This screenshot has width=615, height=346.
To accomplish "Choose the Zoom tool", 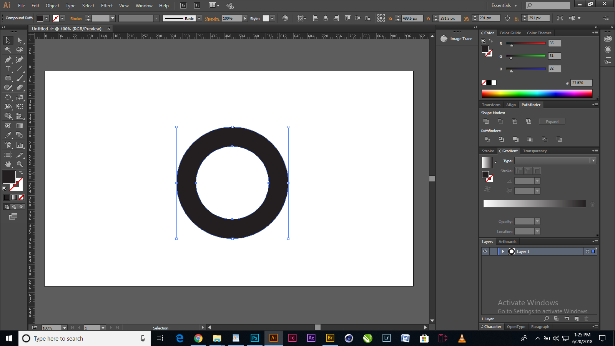I will pyautogui.click(x=20, y=164).
